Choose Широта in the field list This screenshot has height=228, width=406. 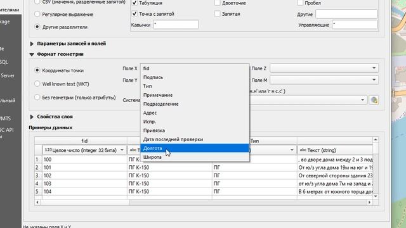tap(195, 157)
